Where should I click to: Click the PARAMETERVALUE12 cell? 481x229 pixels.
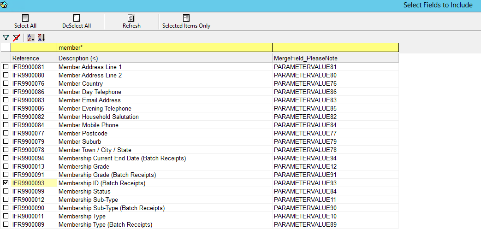336,166
